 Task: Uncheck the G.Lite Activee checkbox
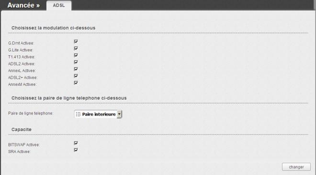(x=76, y=48)
